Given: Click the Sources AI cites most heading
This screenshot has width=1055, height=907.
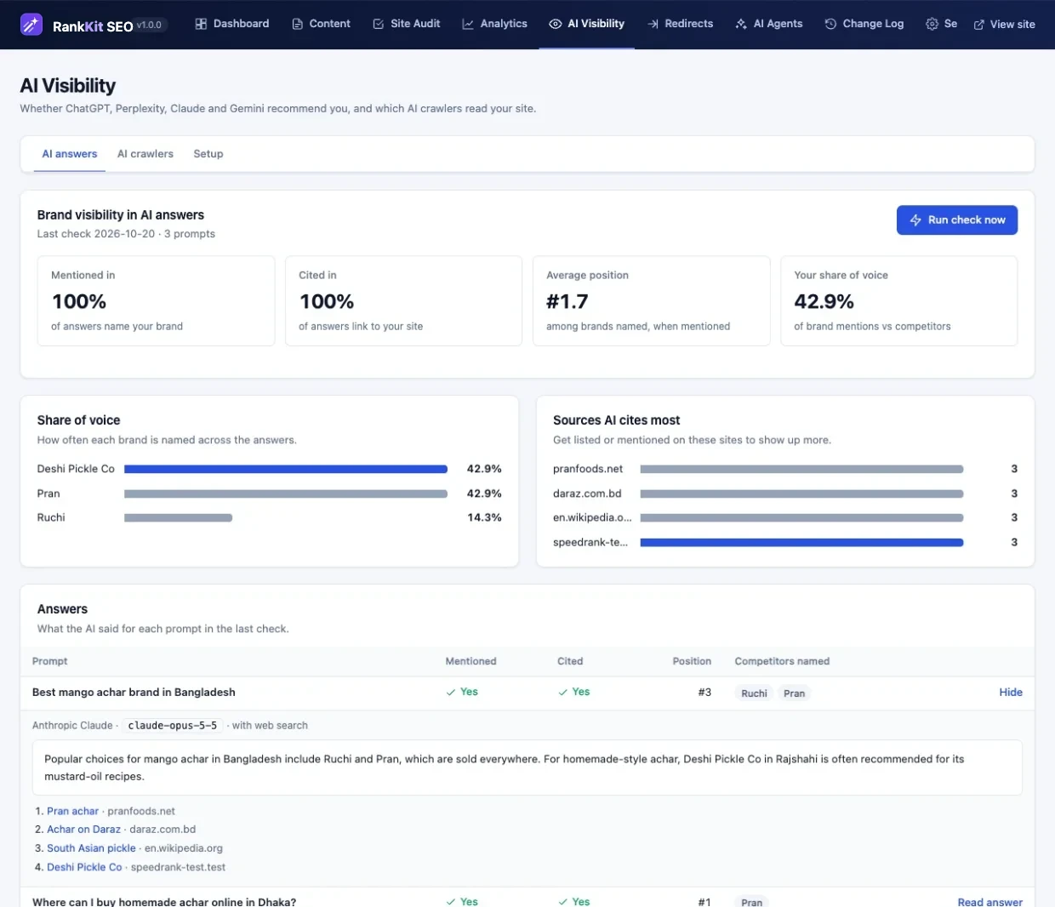Looking at the screenshot, I should (617, 420).
